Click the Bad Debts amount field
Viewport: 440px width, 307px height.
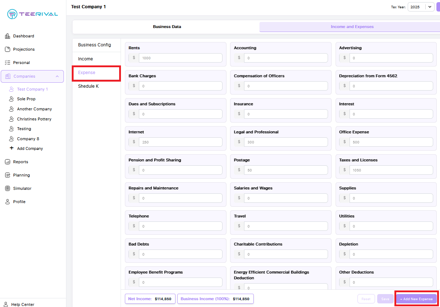(181, 254)
